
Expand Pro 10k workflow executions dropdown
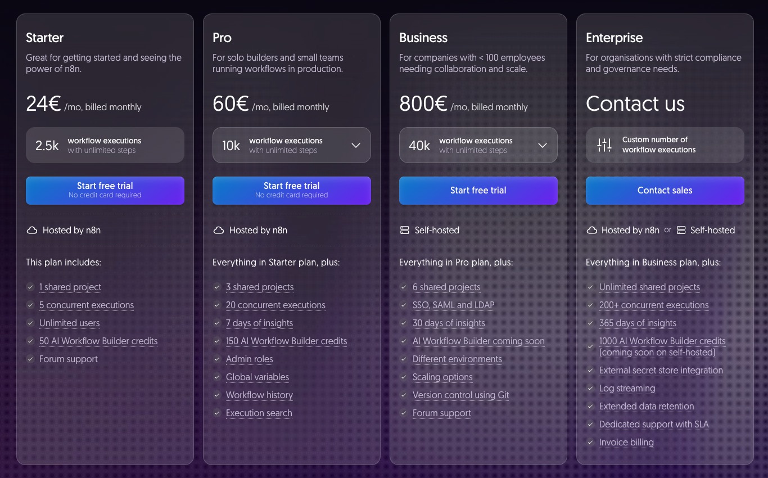[355, 145]
